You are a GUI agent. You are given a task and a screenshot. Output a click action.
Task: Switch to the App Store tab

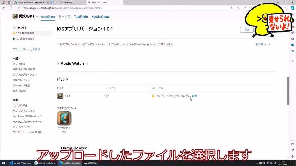coord(48,17)
